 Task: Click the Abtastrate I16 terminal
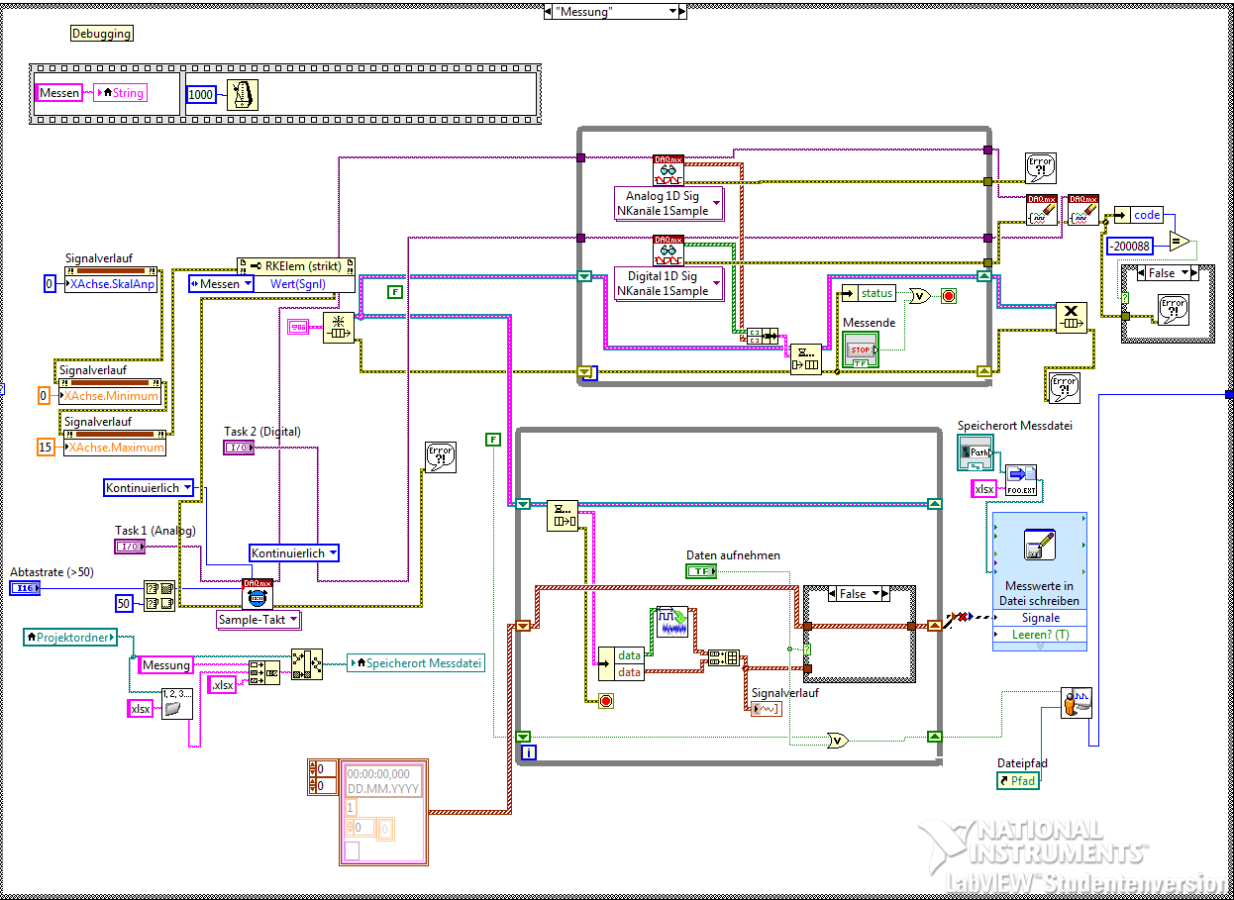[x=24, y=588]
